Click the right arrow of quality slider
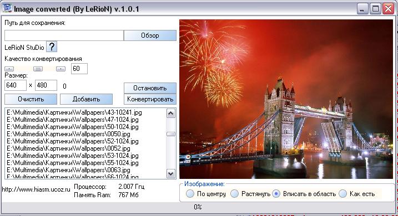 [x=61, y=69]
